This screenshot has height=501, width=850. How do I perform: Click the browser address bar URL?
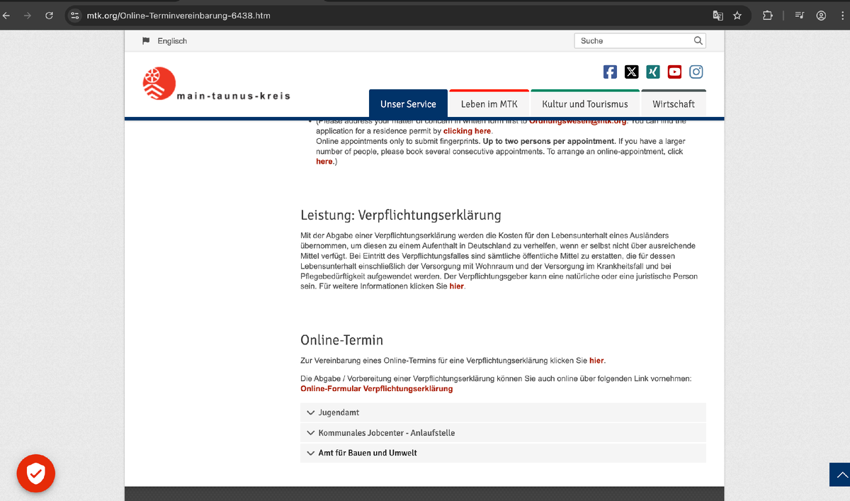pyautogui.click(x=178, y=15)
